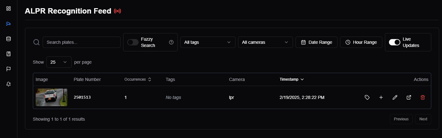
Task: Open the external link icon in the Actions column
Action: point(409,97)
